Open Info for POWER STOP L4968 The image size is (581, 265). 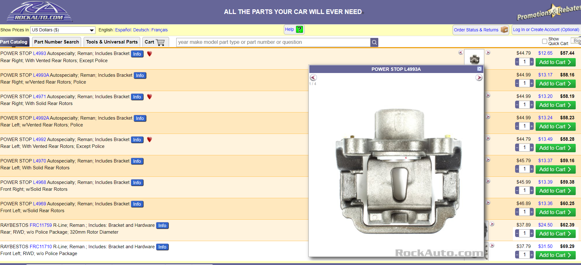click(x=137, y=182)
